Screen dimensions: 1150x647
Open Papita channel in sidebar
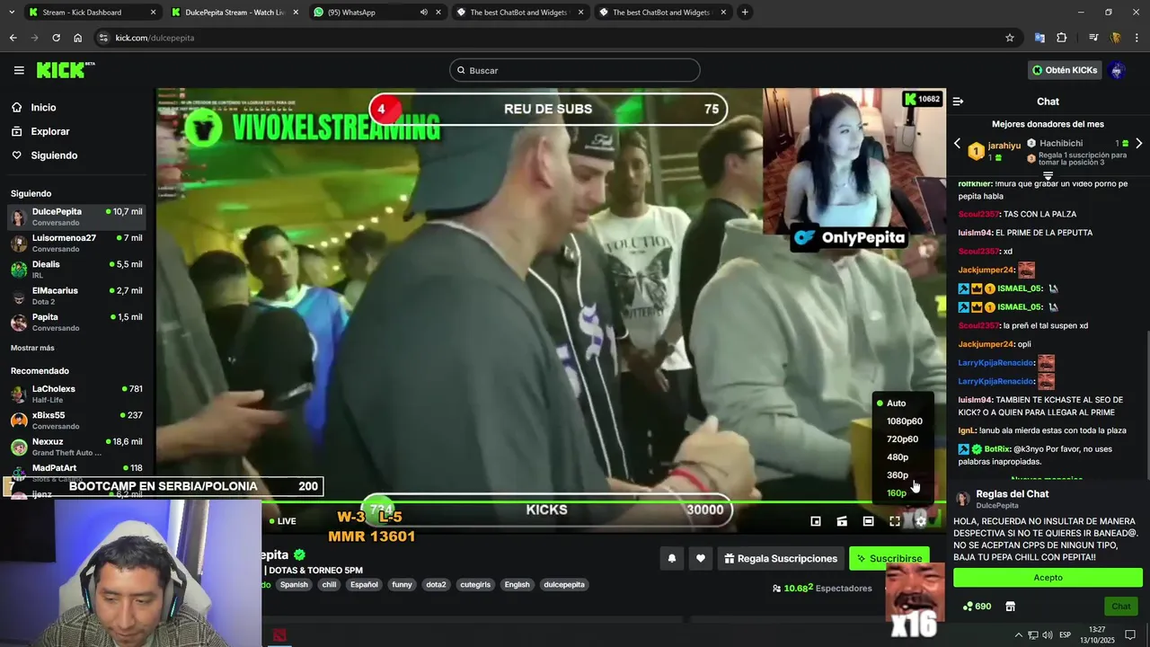coord(76,322)
